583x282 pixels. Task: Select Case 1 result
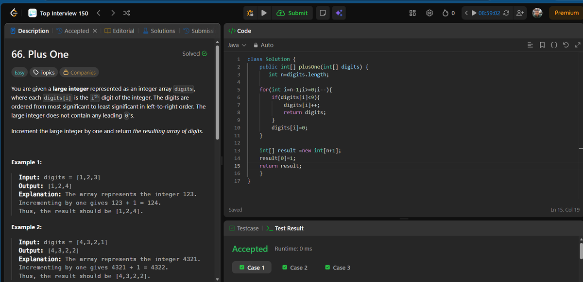tap(251, 267)
